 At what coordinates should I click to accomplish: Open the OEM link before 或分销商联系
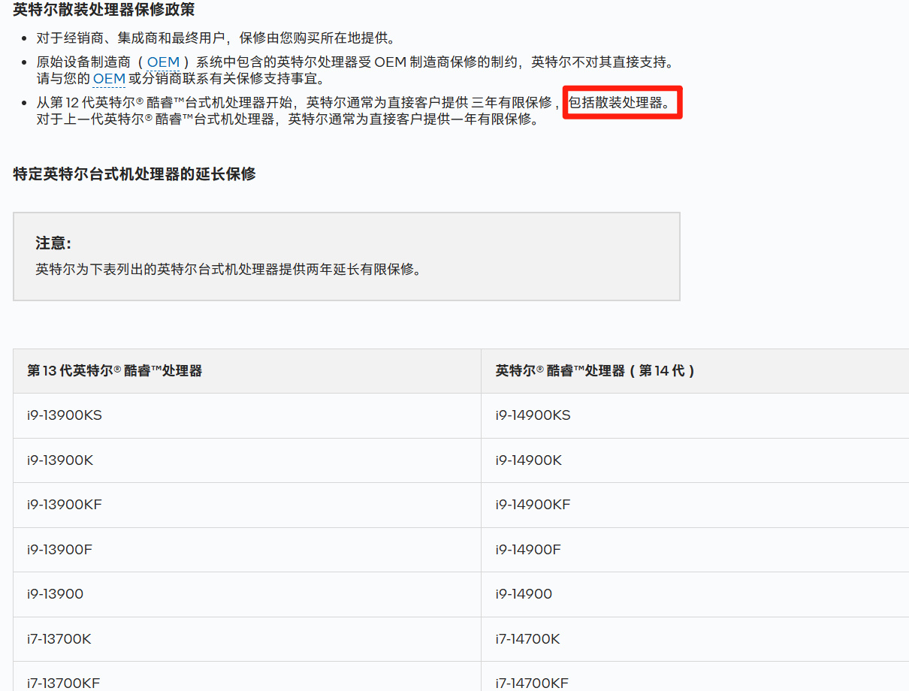pyautogui.click(x=109, y=79)
